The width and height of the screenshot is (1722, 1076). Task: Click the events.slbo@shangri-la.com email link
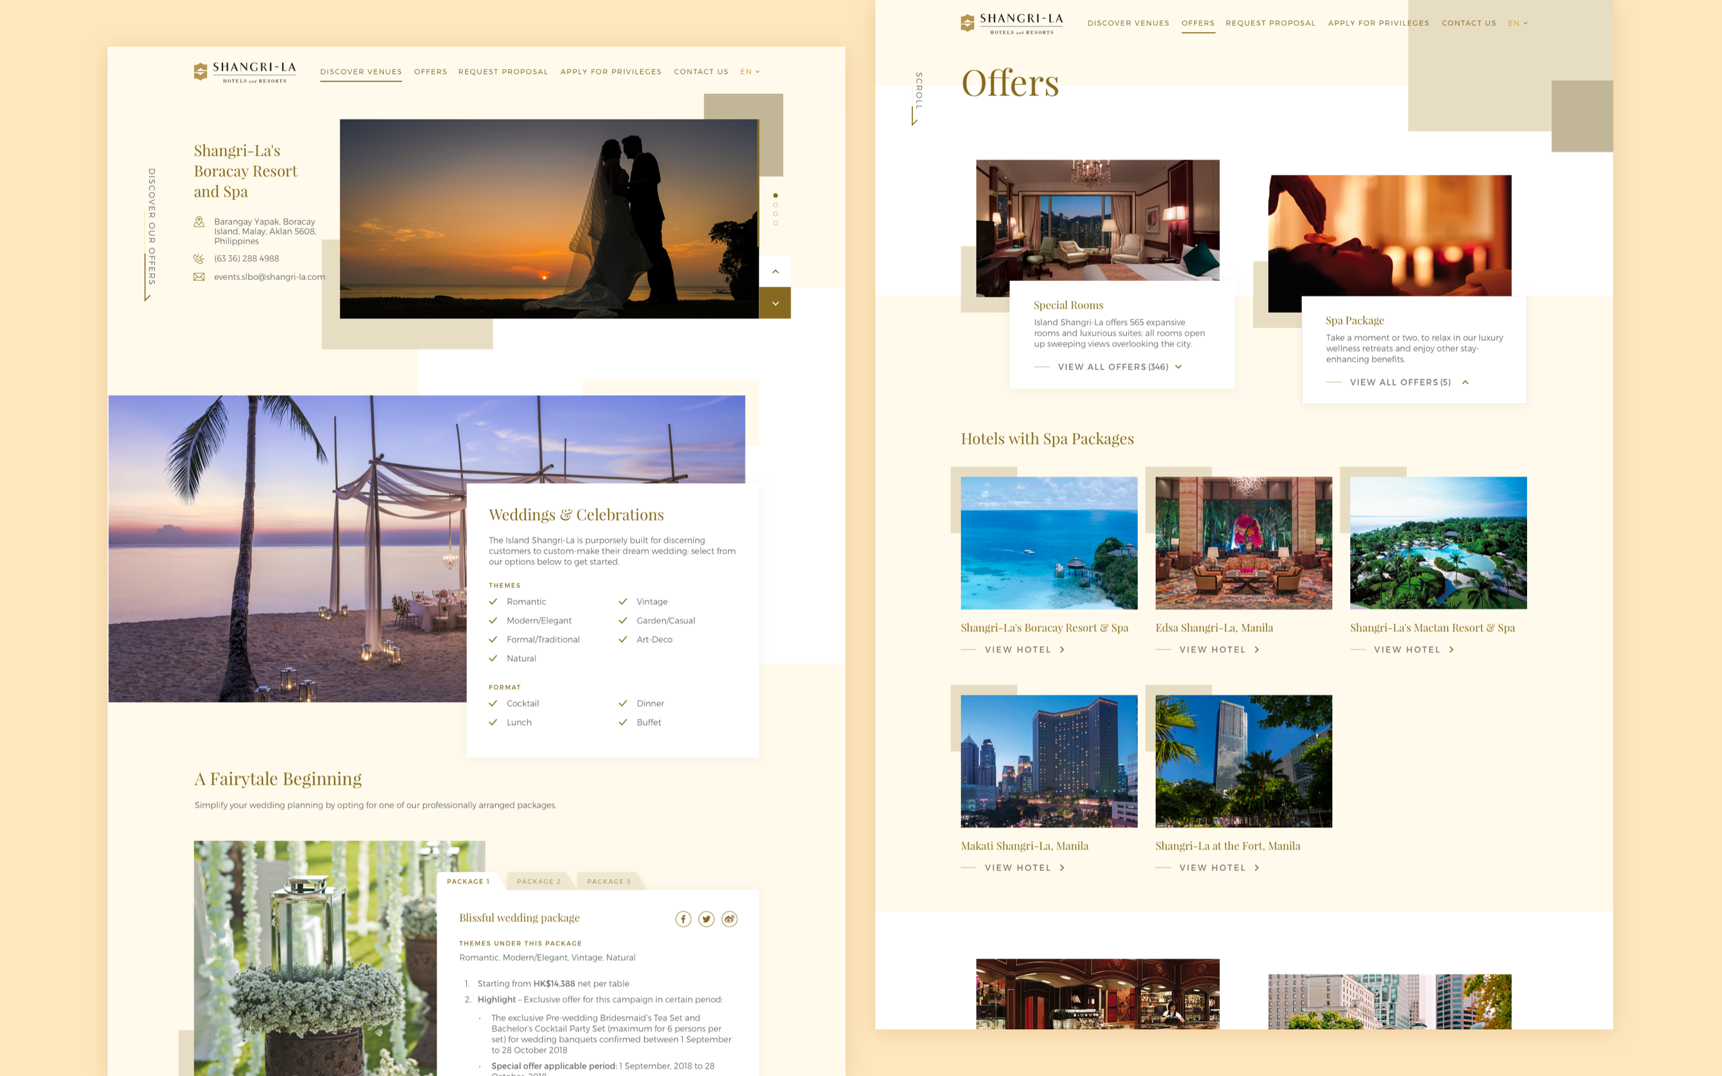click(x=269, y=277)
